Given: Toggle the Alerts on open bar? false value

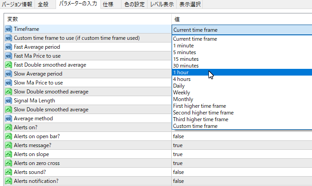Looking at the screenshot, I should [178, 136].
